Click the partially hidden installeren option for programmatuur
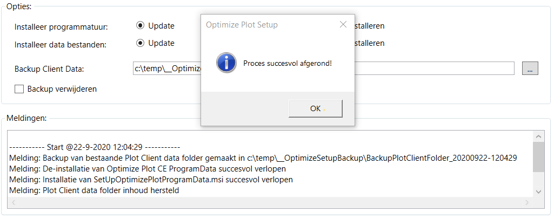554x219 pixels. 370,26
